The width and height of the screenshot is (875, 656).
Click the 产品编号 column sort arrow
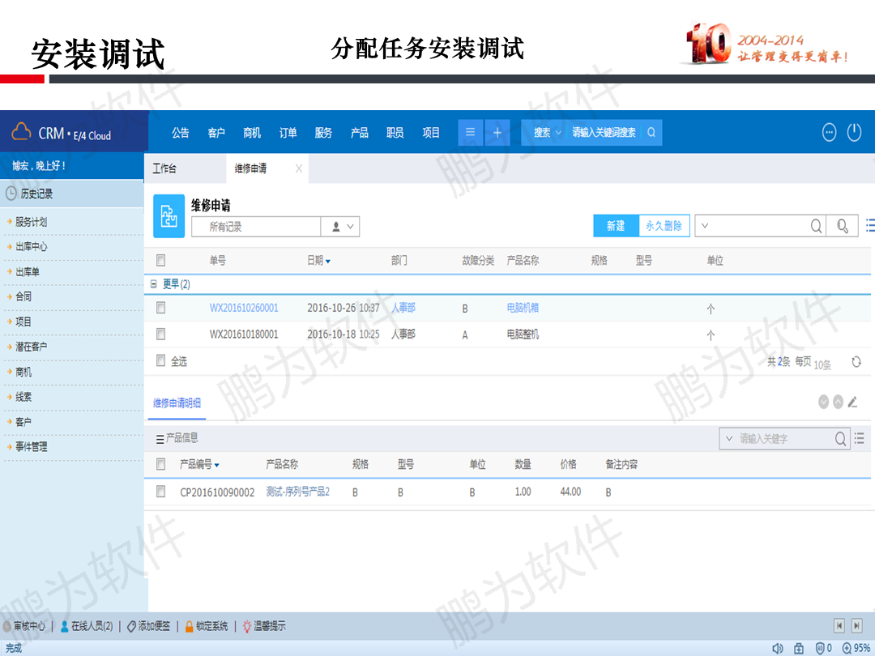click(216, 465)
